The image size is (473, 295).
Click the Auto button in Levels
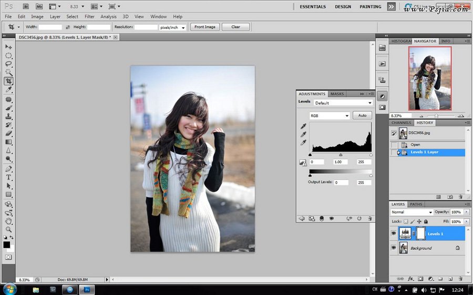(x=362, y=115)
